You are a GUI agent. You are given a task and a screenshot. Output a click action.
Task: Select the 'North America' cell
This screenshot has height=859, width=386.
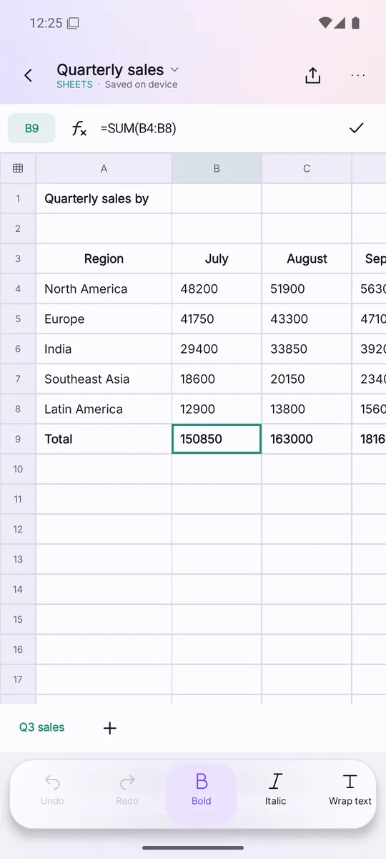point(104,288)
